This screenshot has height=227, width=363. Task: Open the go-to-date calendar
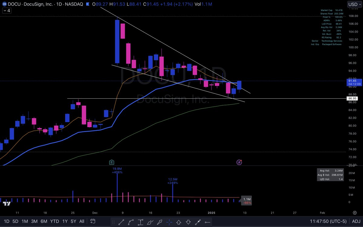pos(93,221)
